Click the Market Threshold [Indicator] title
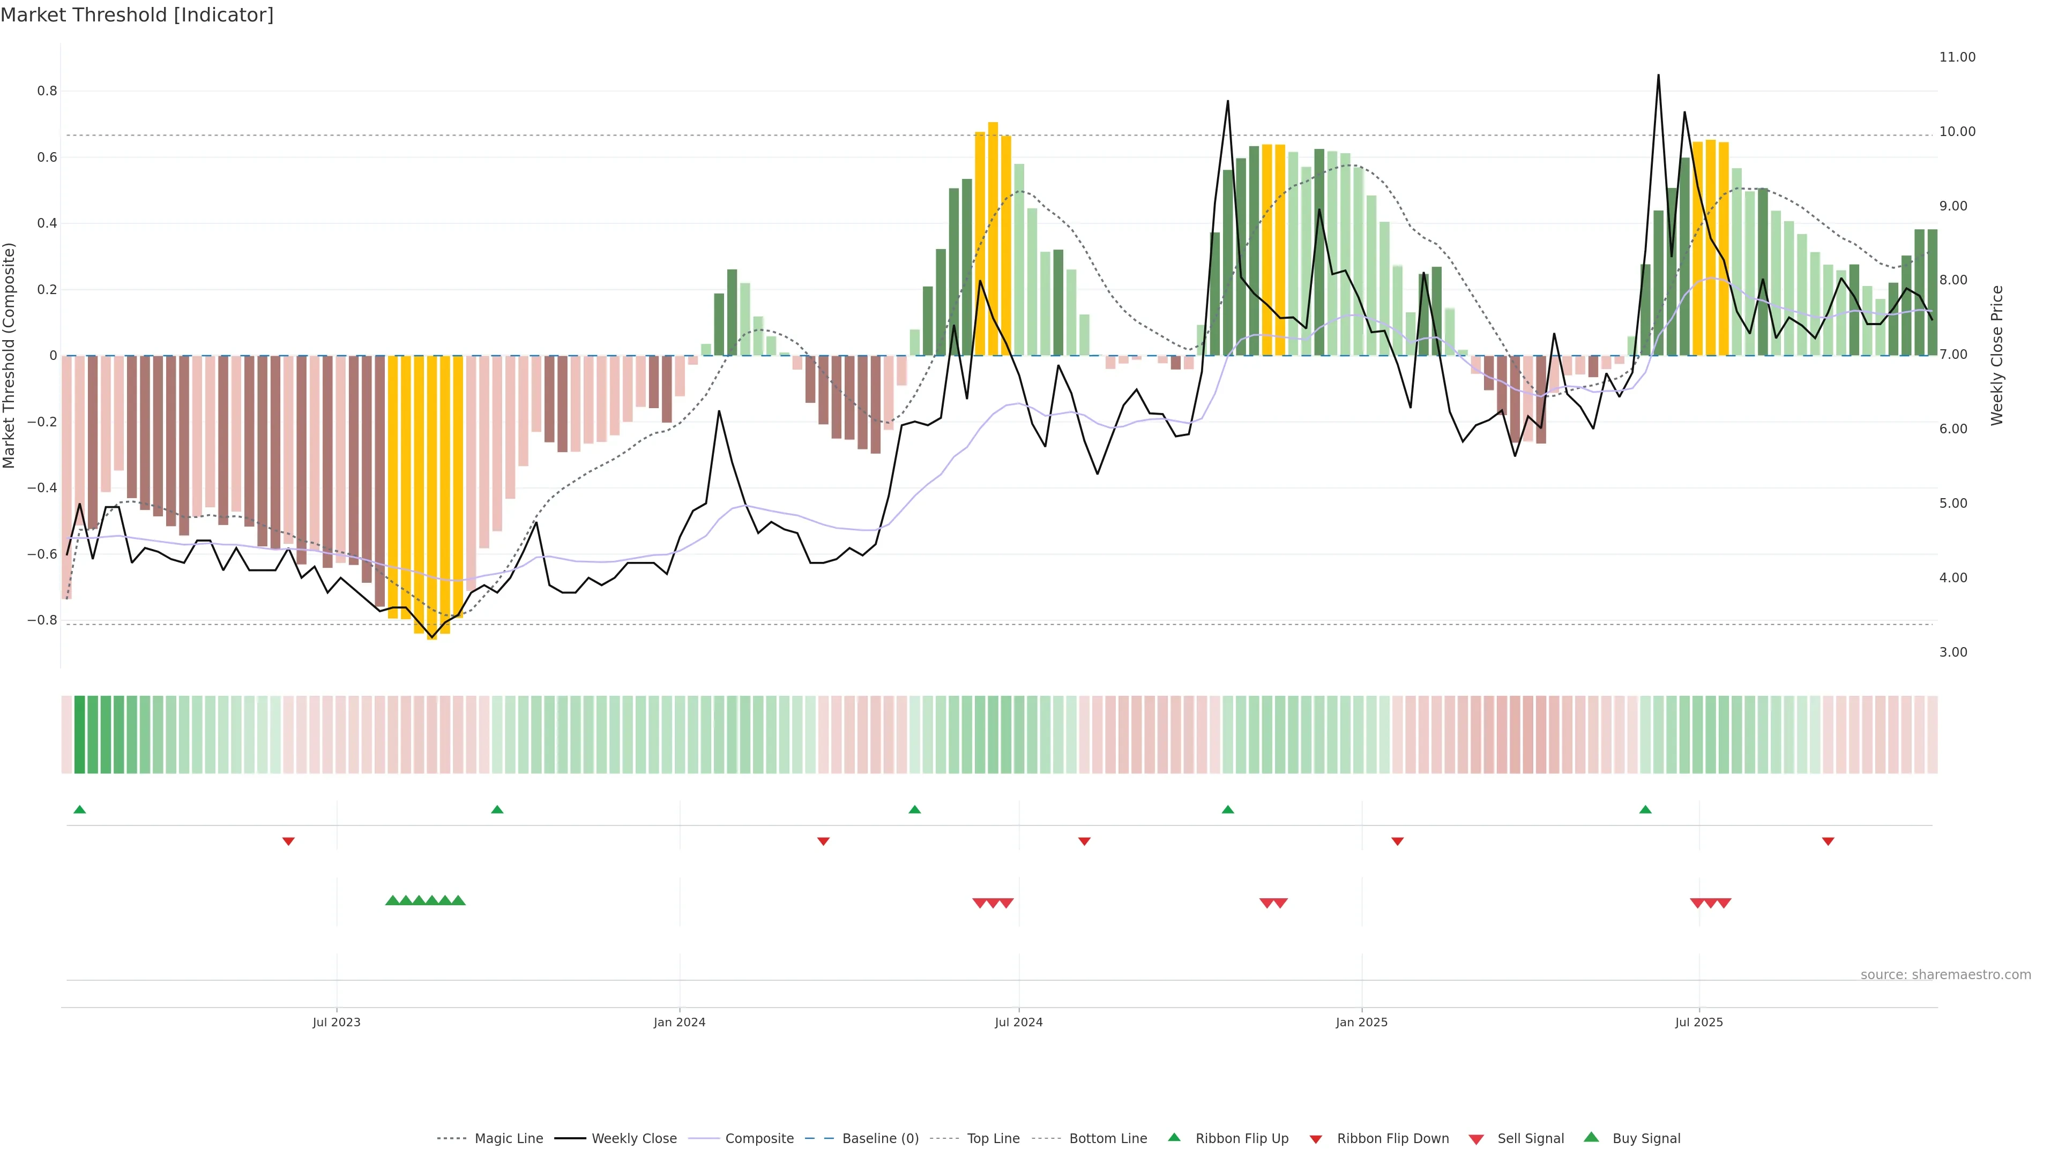The width and height of the screenshot is (2058, 1157). [x=137, y=15]
